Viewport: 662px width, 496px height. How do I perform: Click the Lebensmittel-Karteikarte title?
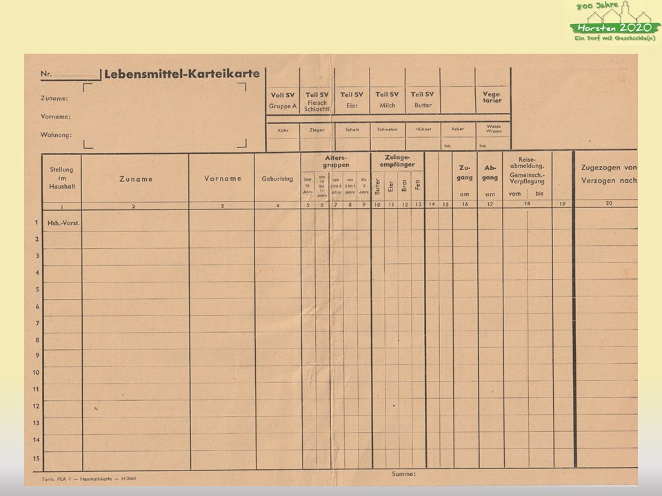point(181,74)
